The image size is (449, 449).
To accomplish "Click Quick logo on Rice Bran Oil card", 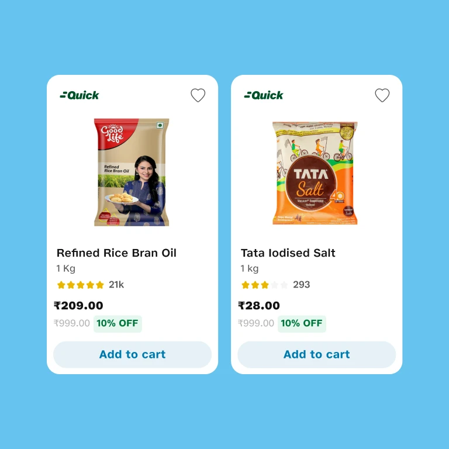I will 80,95.
